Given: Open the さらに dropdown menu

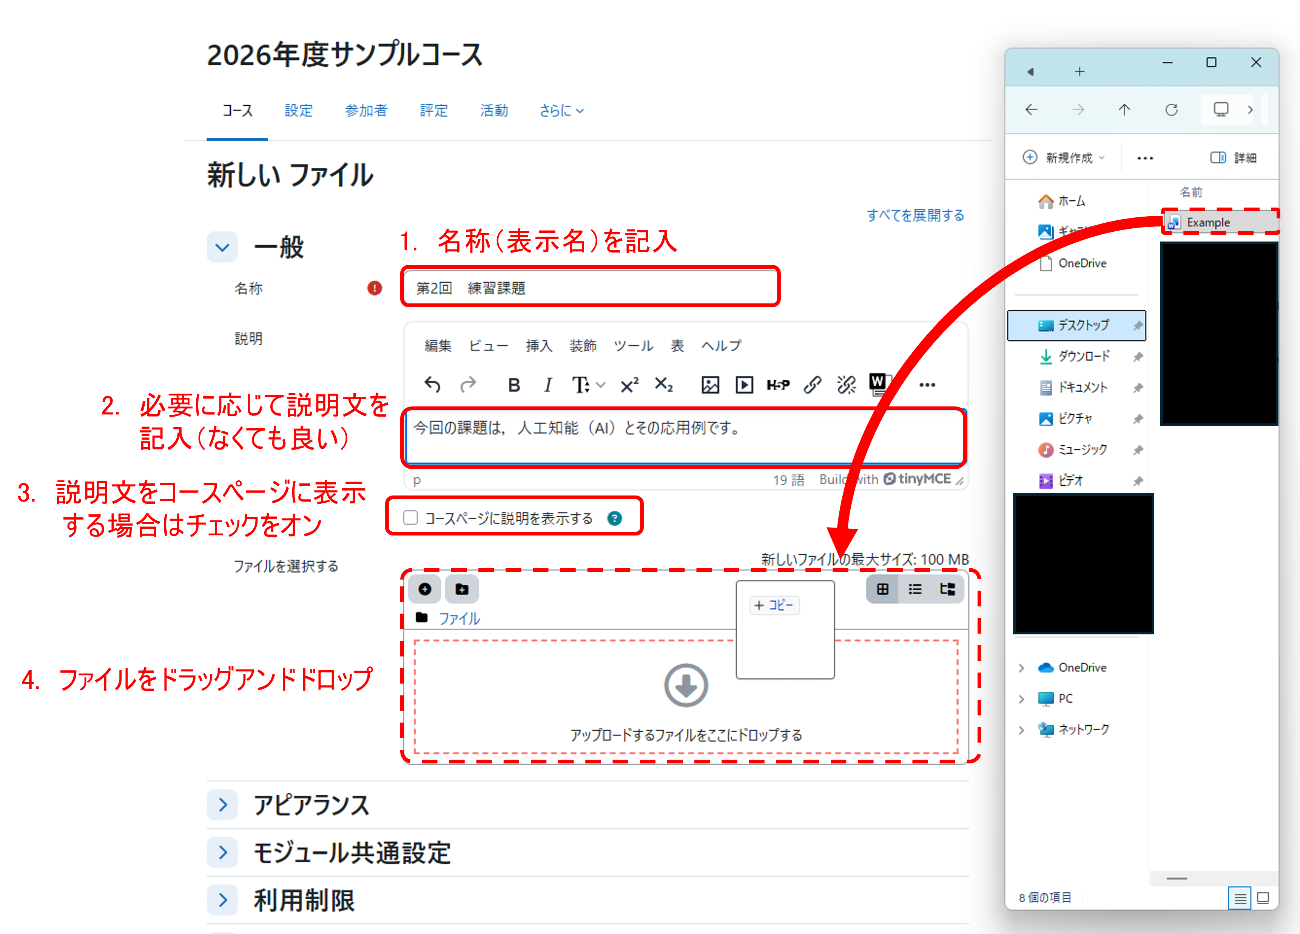Looking at the screenshot, I should pos(561,111).
